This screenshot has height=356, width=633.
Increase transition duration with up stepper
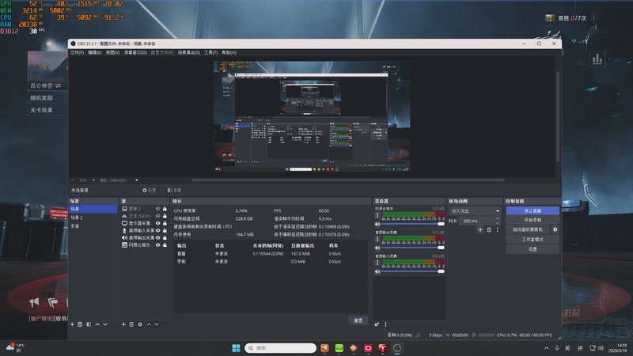coord(498,219)
